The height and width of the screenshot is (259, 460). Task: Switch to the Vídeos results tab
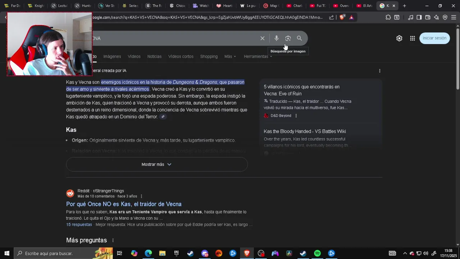[134, 56]
